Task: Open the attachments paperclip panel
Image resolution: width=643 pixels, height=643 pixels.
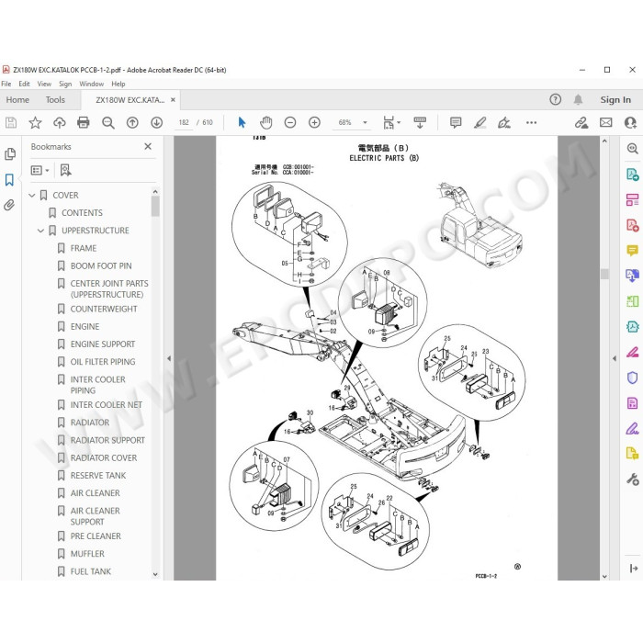Action: coord(9,205)
